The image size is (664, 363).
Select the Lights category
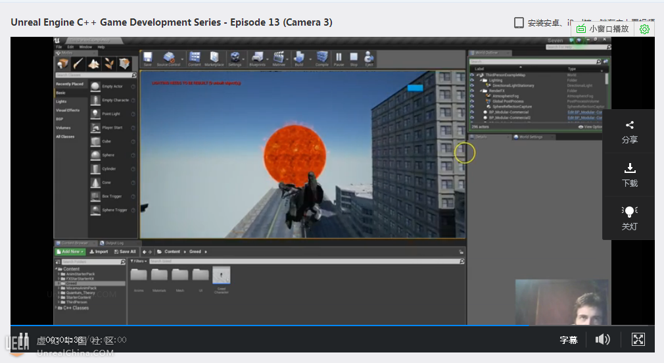[61, 102]
